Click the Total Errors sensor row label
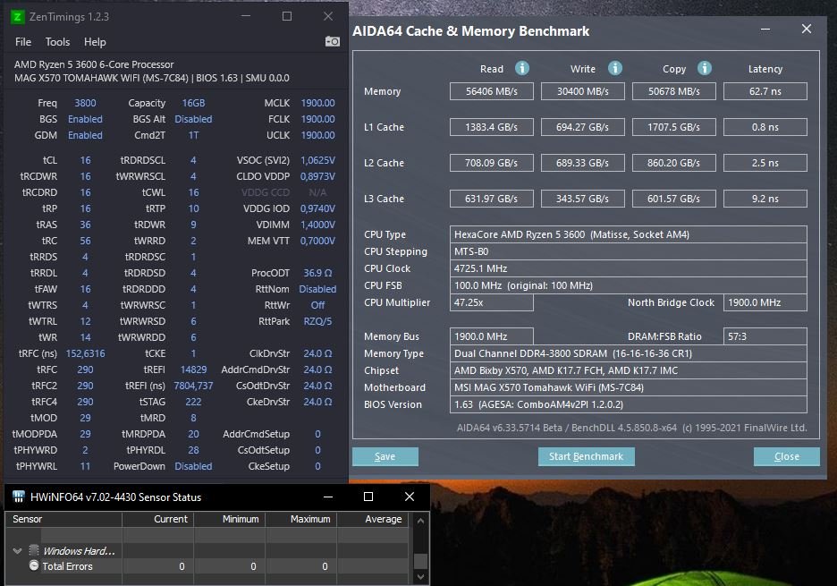The width and height of the screenshot is (837, 586). point(67,566)
